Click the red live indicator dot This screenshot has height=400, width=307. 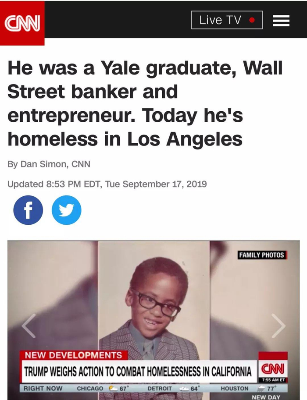[252, 20]
